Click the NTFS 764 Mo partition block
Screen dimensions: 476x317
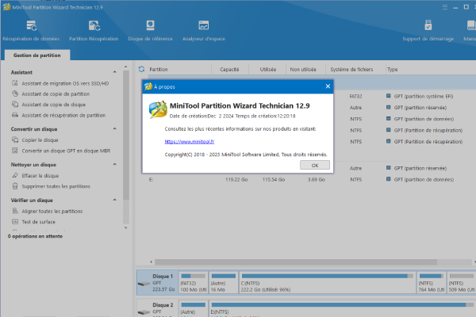tap(432, 282)
